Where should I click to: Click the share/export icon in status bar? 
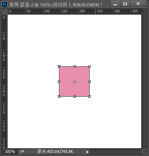click(x=22, y=151)
